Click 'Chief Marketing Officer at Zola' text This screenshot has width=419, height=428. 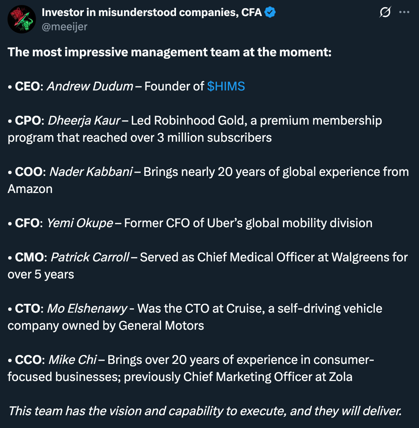[x=268, y=377]
